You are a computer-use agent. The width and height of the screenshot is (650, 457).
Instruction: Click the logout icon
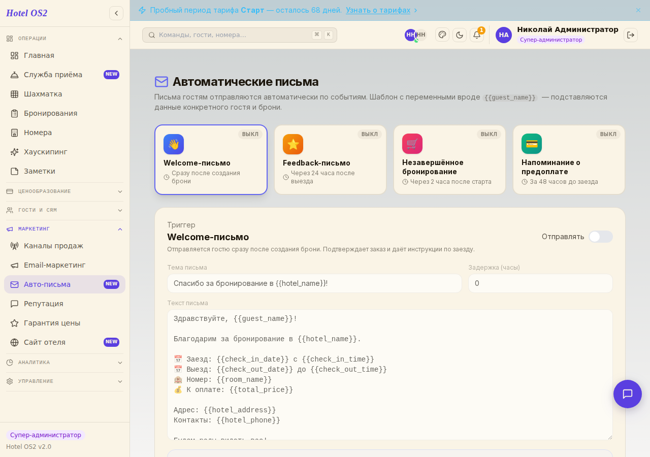coord(631,35)
